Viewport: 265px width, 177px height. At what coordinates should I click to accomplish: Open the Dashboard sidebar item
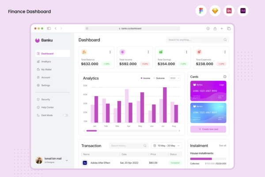tap(53, 54)
